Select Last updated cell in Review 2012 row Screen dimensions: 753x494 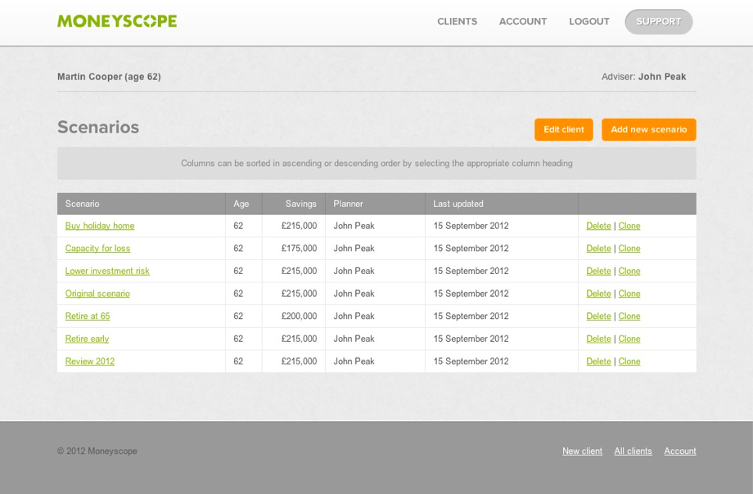(x=502, y=361)
